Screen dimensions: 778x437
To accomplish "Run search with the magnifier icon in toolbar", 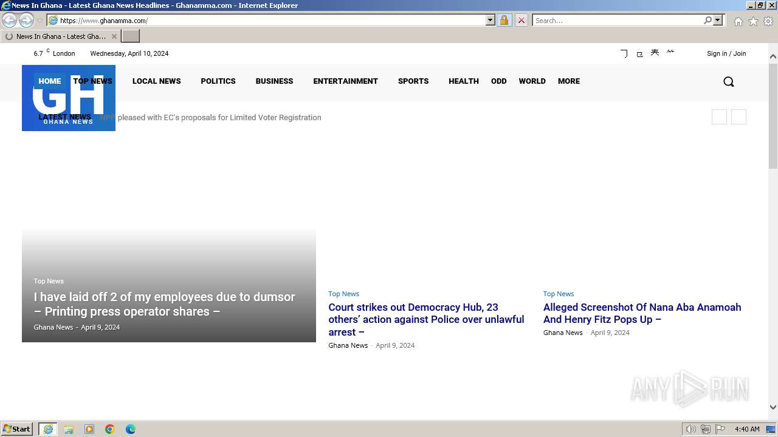I will 707,21.
